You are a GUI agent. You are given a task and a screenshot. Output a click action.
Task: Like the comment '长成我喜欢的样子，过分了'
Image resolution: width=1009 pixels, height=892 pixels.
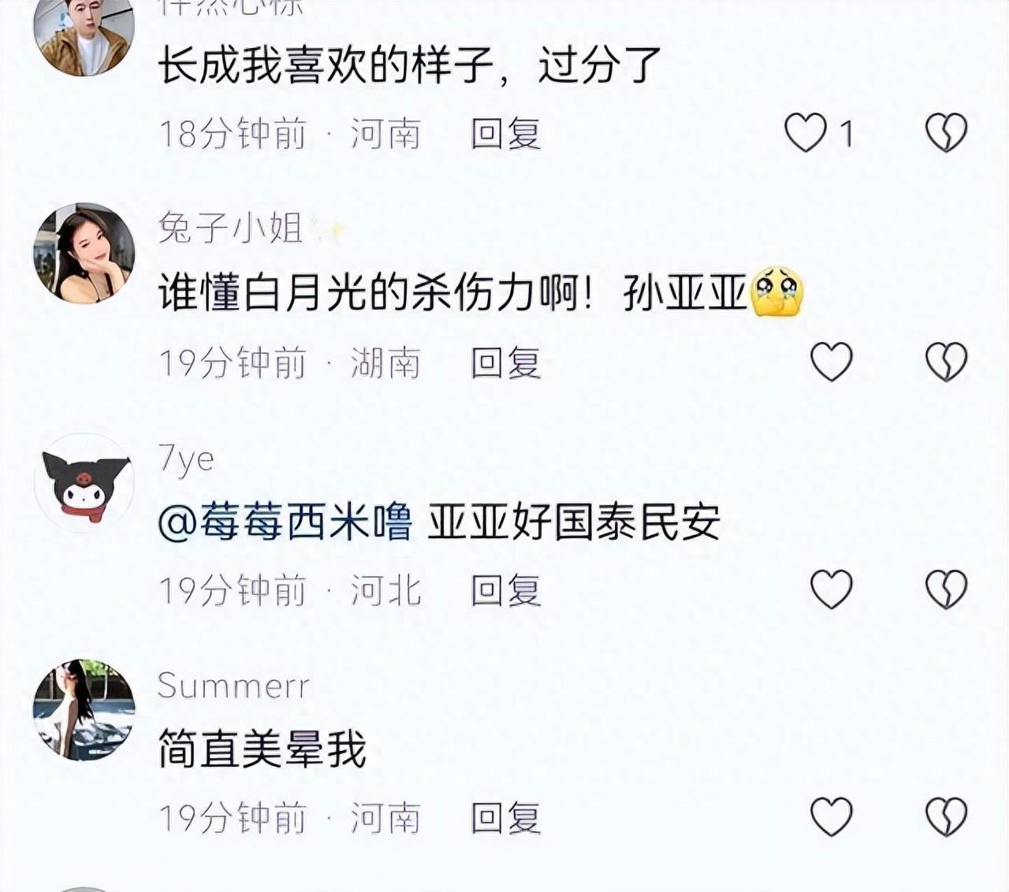coord(806,132)
